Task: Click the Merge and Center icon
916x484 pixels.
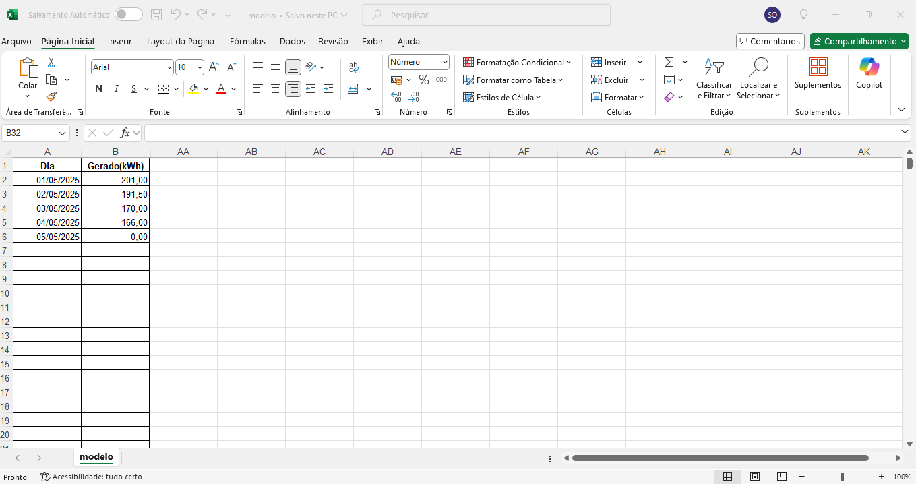Action: click(353, 89)
